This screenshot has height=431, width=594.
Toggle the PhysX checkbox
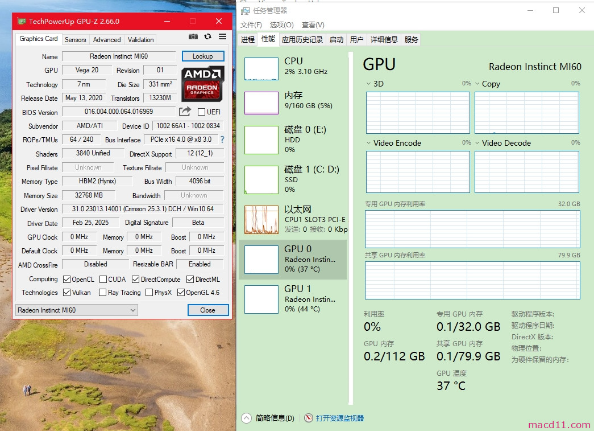149,293
